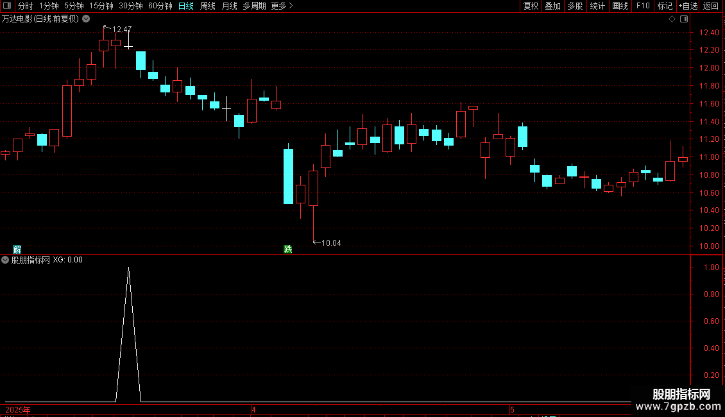Image resolution: width=725 pixels, height=417 pixels.
Task: Switch to 日线 daily chart
Action: point(186,6)
